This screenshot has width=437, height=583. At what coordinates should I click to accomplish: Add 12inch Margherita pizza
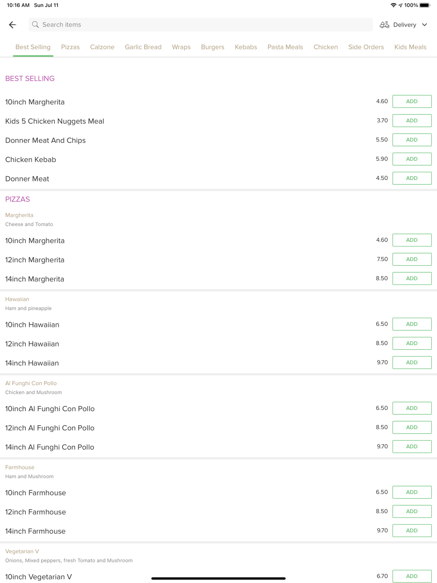[412, 259]
